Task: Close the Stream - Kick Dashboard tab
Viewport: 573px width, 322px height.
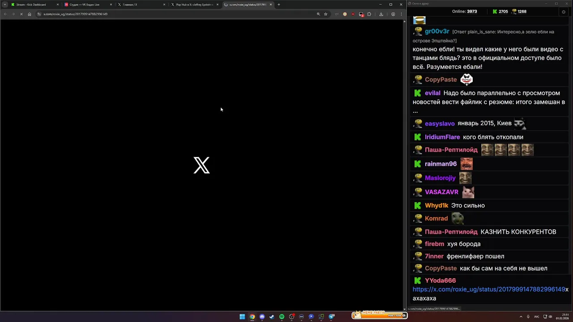Action: click(58, 4)
